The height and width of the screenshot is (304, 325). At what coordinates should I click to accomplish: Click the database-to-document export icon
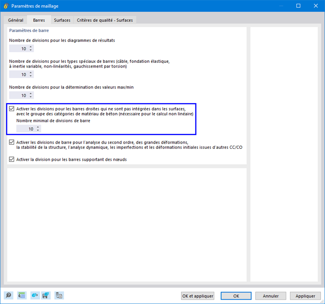pos(59,295)
